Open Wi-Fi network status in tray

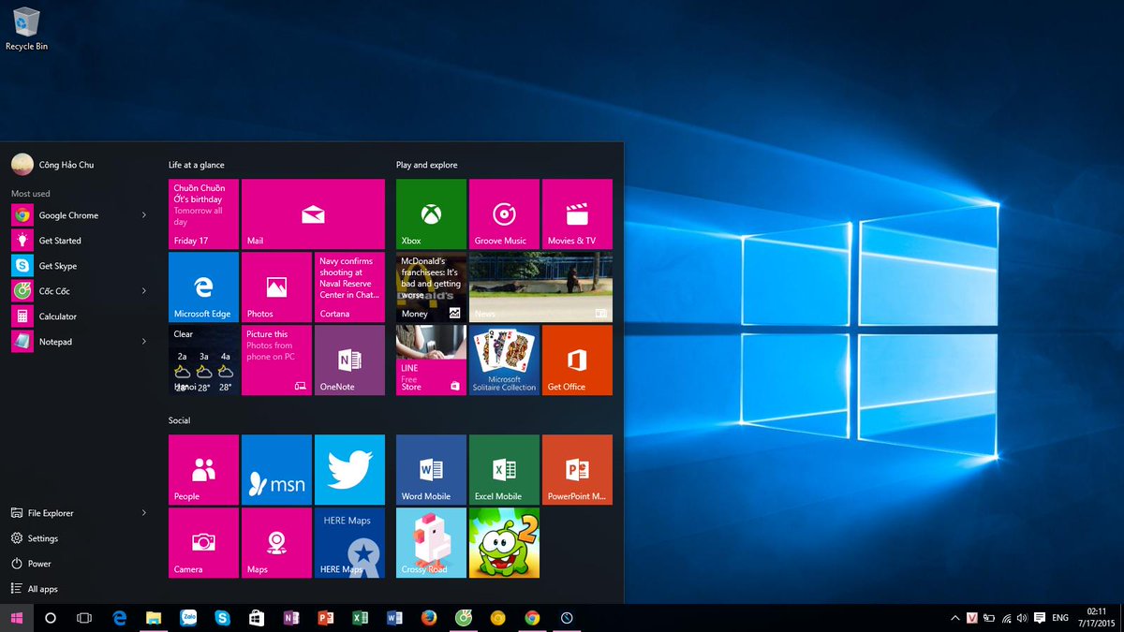tap(1006, 618)
